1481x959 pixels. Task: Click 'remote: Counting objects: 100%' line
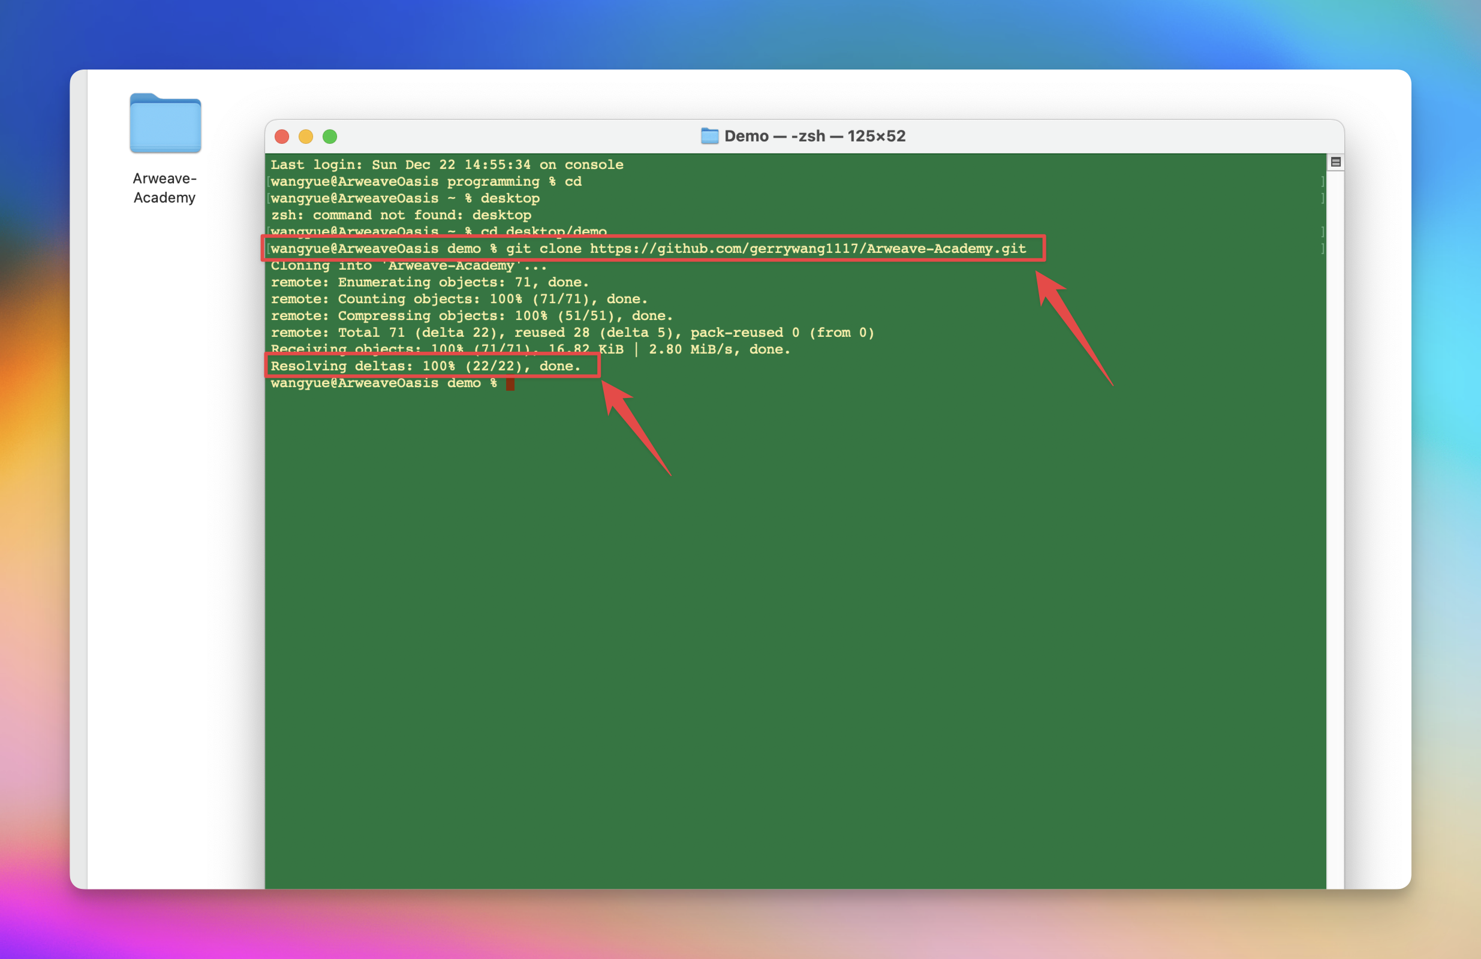pos(459,298)
